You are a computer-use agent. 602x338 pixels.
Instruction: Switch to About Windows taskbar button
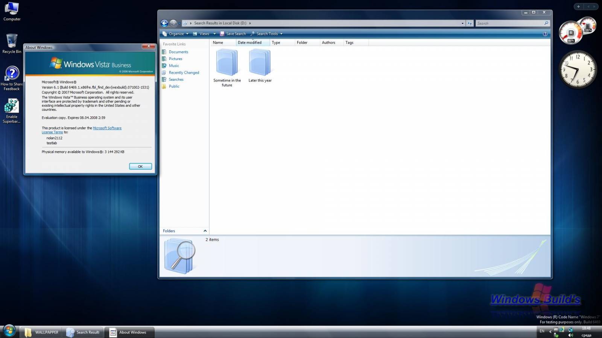point(129,332)
